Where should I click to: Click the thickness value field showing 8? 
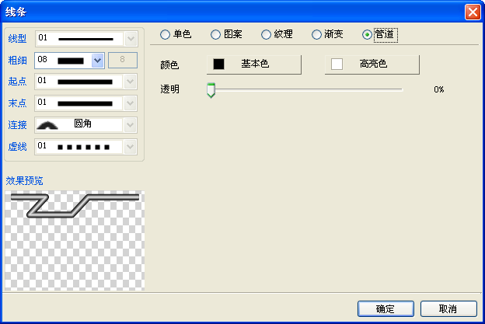pos(123,60)
